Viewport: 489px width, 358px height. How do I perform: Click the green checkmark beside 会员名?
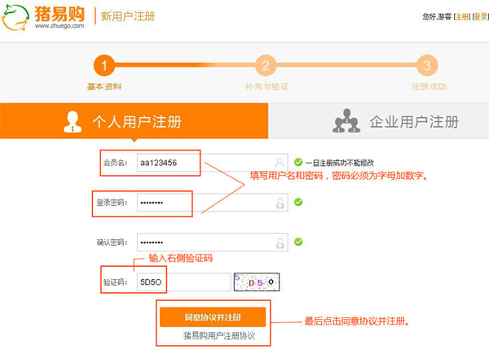click(x=298, y=162)
